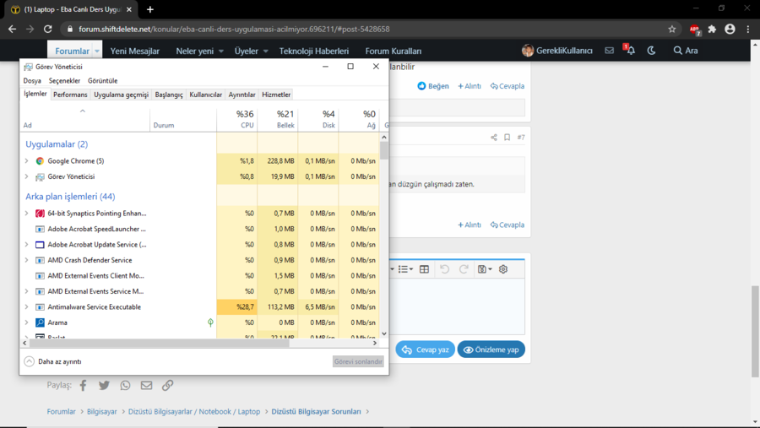Open the Neler yeni dropdown arrow

coord(221,51)
